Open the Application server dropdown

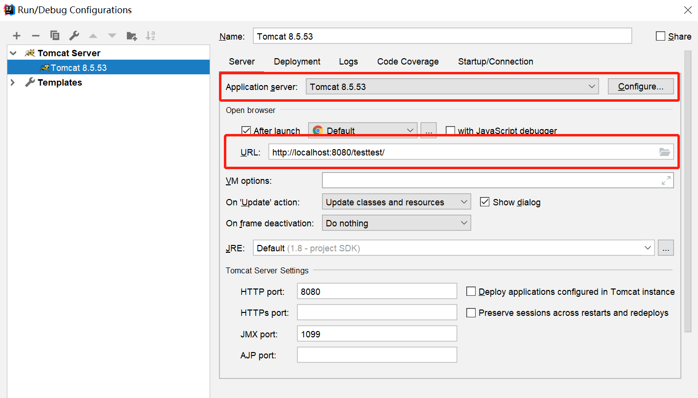(x=453, y=87)
